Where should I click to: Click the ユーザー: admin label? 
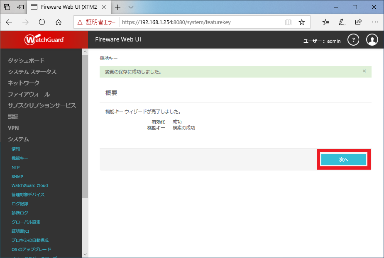[322, 41]
